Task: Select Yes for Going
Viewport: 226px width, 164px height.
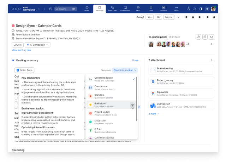Action: 149,17
